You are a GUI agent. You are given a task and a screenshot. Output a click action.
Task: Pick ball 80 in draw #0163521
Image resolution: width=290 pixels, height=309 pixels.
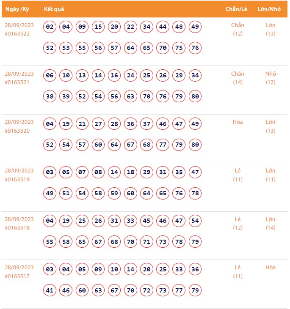pyautogui.click(x=195, y=96)
